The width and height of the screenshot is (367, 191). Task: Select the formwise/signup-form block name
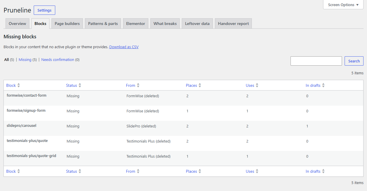tap(26, 110)
